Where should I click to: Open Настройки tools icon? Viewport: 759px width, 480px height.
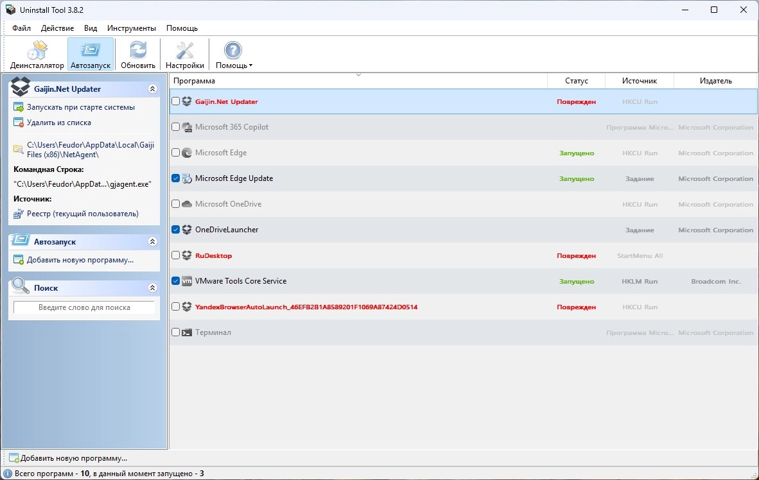pyautogui.click(x=184, y=50)
